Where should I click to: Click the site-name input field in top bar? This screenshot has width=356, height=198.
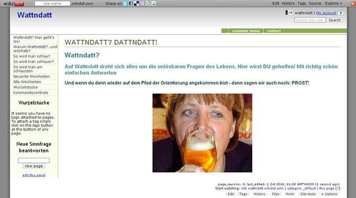point(52,4)
